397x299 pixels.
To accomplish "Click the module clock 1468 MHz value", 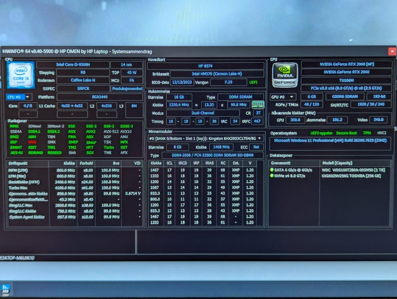I will click(x=221, y=147).
